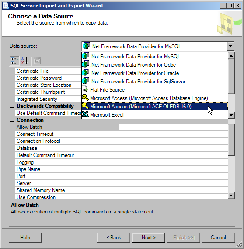Click the property grid scroll down arrow
Viewport: 244px width, 249px height.
231,196
